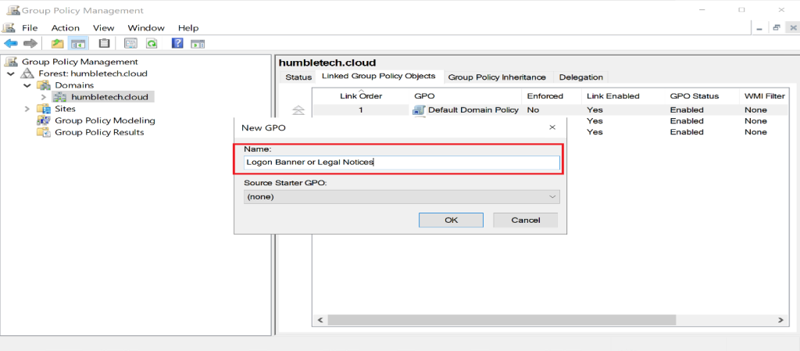
Task: Open the Source Starter GPO dropdown
Action: coord(402,197)
